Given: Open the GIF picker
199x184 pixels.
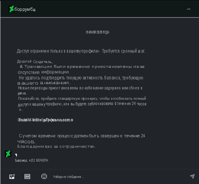Looking at the screenshot, I should click(27, 176).
